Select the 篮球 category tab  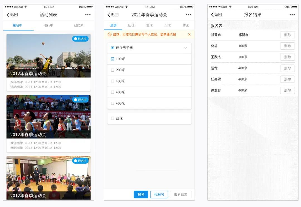coord(149,25)
